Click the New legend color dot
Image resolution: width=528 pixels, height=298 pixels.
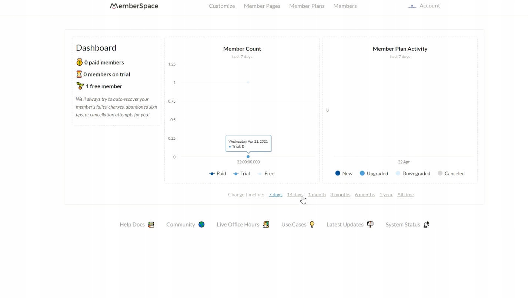click(x=338, y=173)
